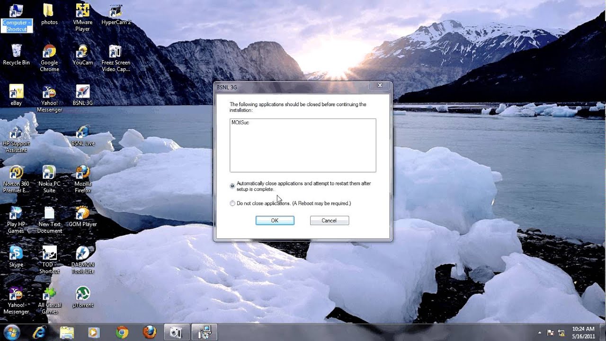Open Internet Explorer from taskbar
The image size is (606, 341).
coord(39,332)
